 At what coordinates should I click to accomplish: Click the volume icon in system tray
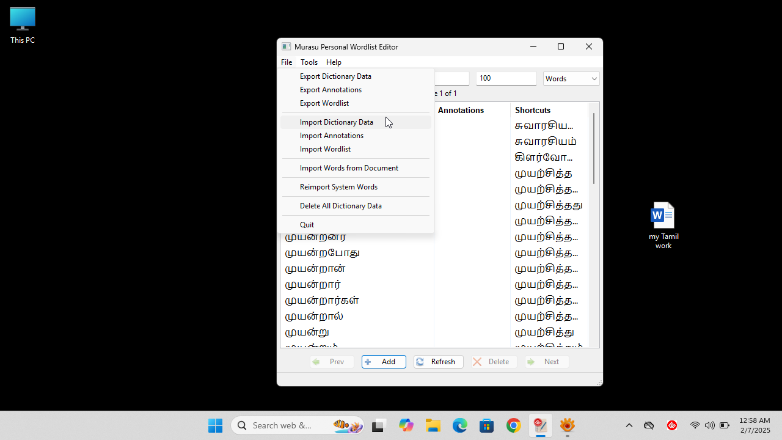[709, 426]
